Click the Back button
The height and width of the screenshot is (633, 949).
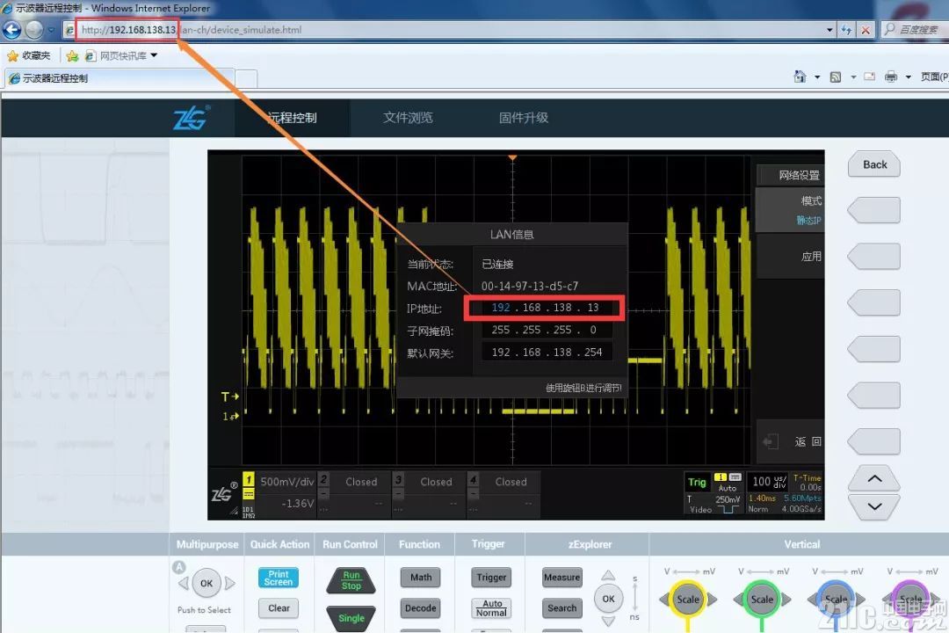tap(874, 164)
